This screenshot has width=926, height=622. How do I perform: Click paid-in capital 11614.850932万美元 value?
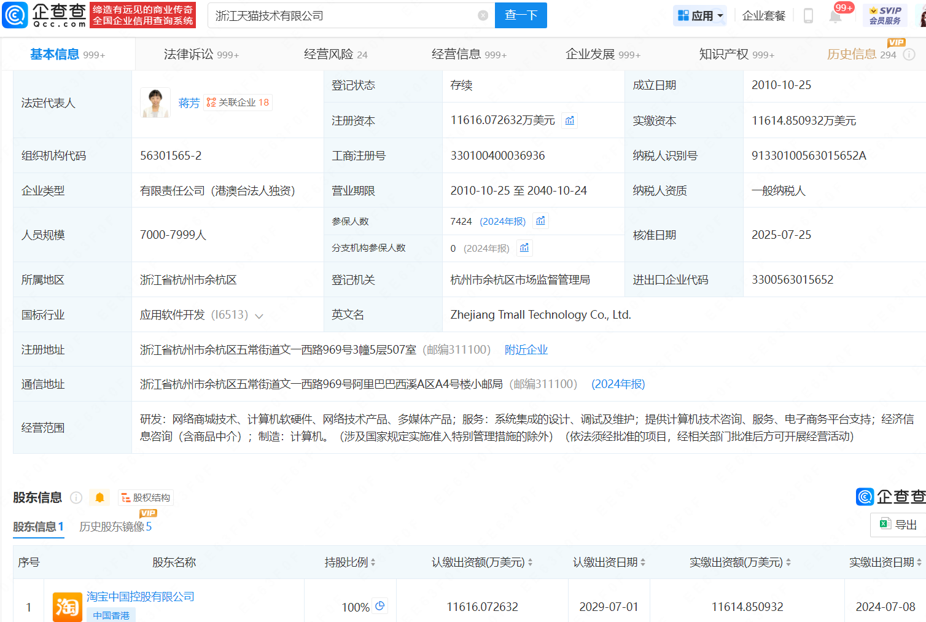[803, 120]
